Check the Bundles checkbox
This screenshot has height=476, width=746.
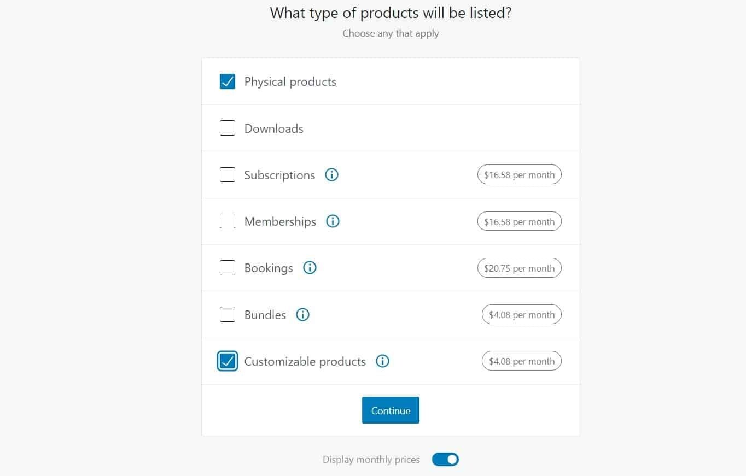tap(228, 315)
